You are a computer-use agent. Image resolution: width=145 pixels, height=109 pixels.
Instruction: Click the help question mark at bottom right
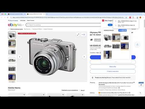click(x=140, y=93)
